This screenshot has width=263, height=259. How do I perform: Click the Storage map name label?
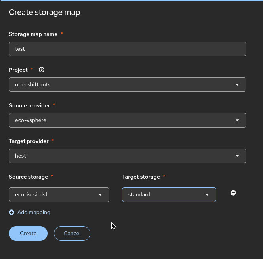pyautogui.click(x=33, y=34)
